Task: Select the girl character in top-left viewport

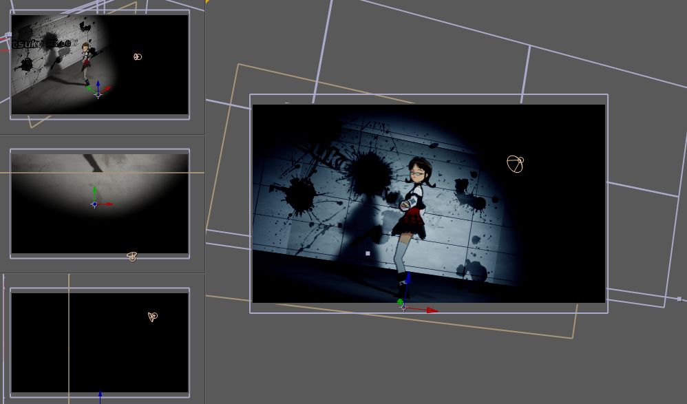Action: [86, 63]
